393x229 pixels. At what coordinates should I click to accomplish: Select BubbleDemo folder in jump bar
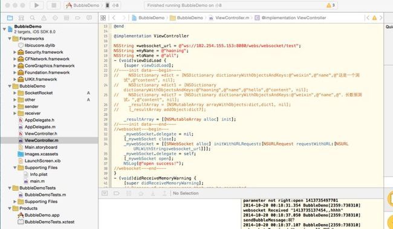186,18
